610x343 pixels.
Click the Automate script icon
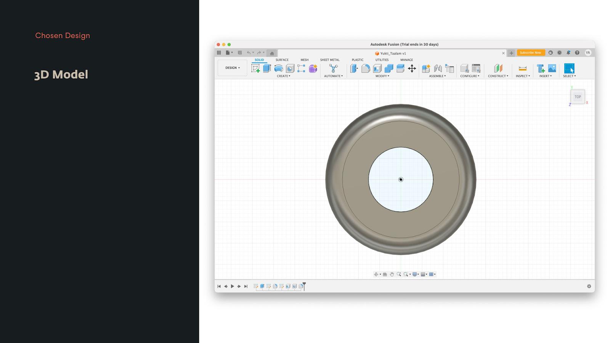[x=334, y=68]
